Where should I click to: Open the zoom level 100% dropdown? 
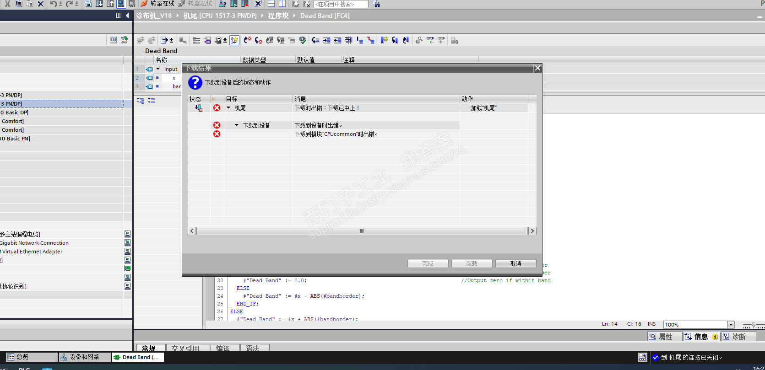tap(731, 325)
